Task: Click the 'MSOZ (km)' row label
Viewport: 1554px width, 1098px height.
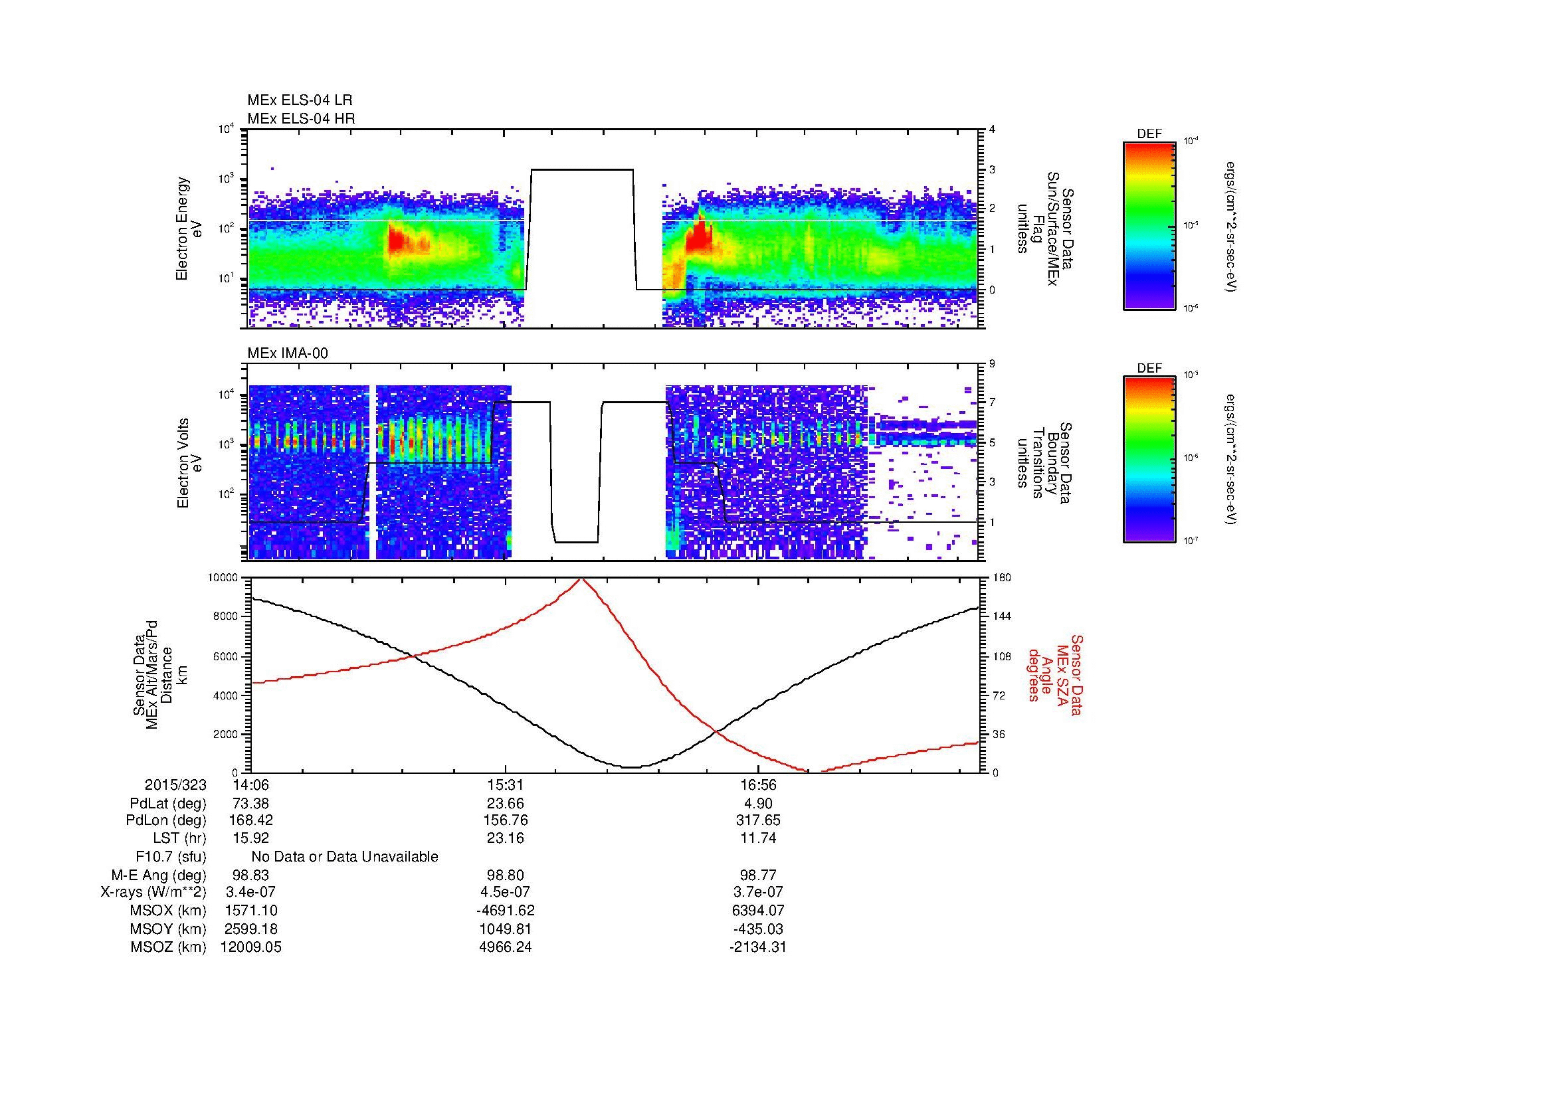Action: [169, 948]
